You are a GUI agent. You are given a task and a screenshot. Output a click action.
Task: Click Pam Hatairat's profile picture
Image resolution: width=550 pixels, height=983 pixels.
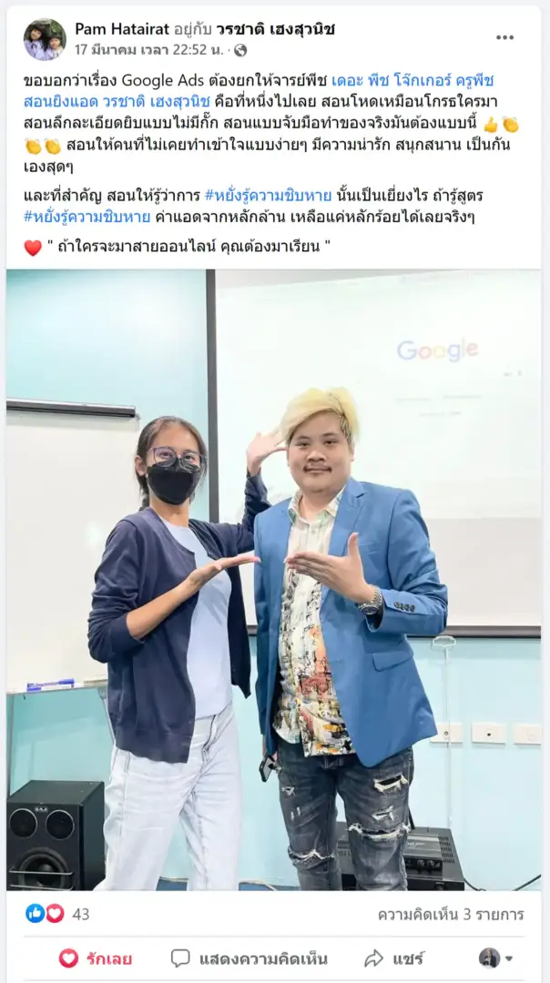[x=45, y=39]
